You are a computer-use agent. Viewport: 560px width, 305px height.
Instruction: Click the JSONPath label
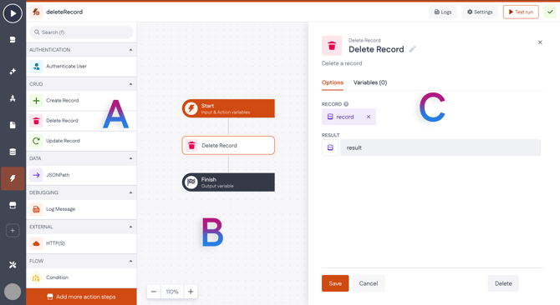pos(58,175)
